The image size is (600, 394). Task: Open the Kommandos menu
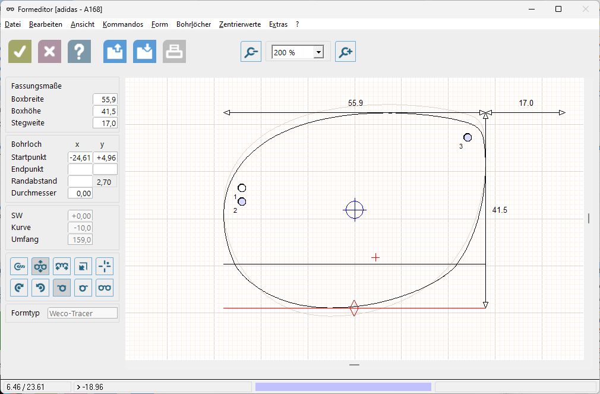[122, 24]
